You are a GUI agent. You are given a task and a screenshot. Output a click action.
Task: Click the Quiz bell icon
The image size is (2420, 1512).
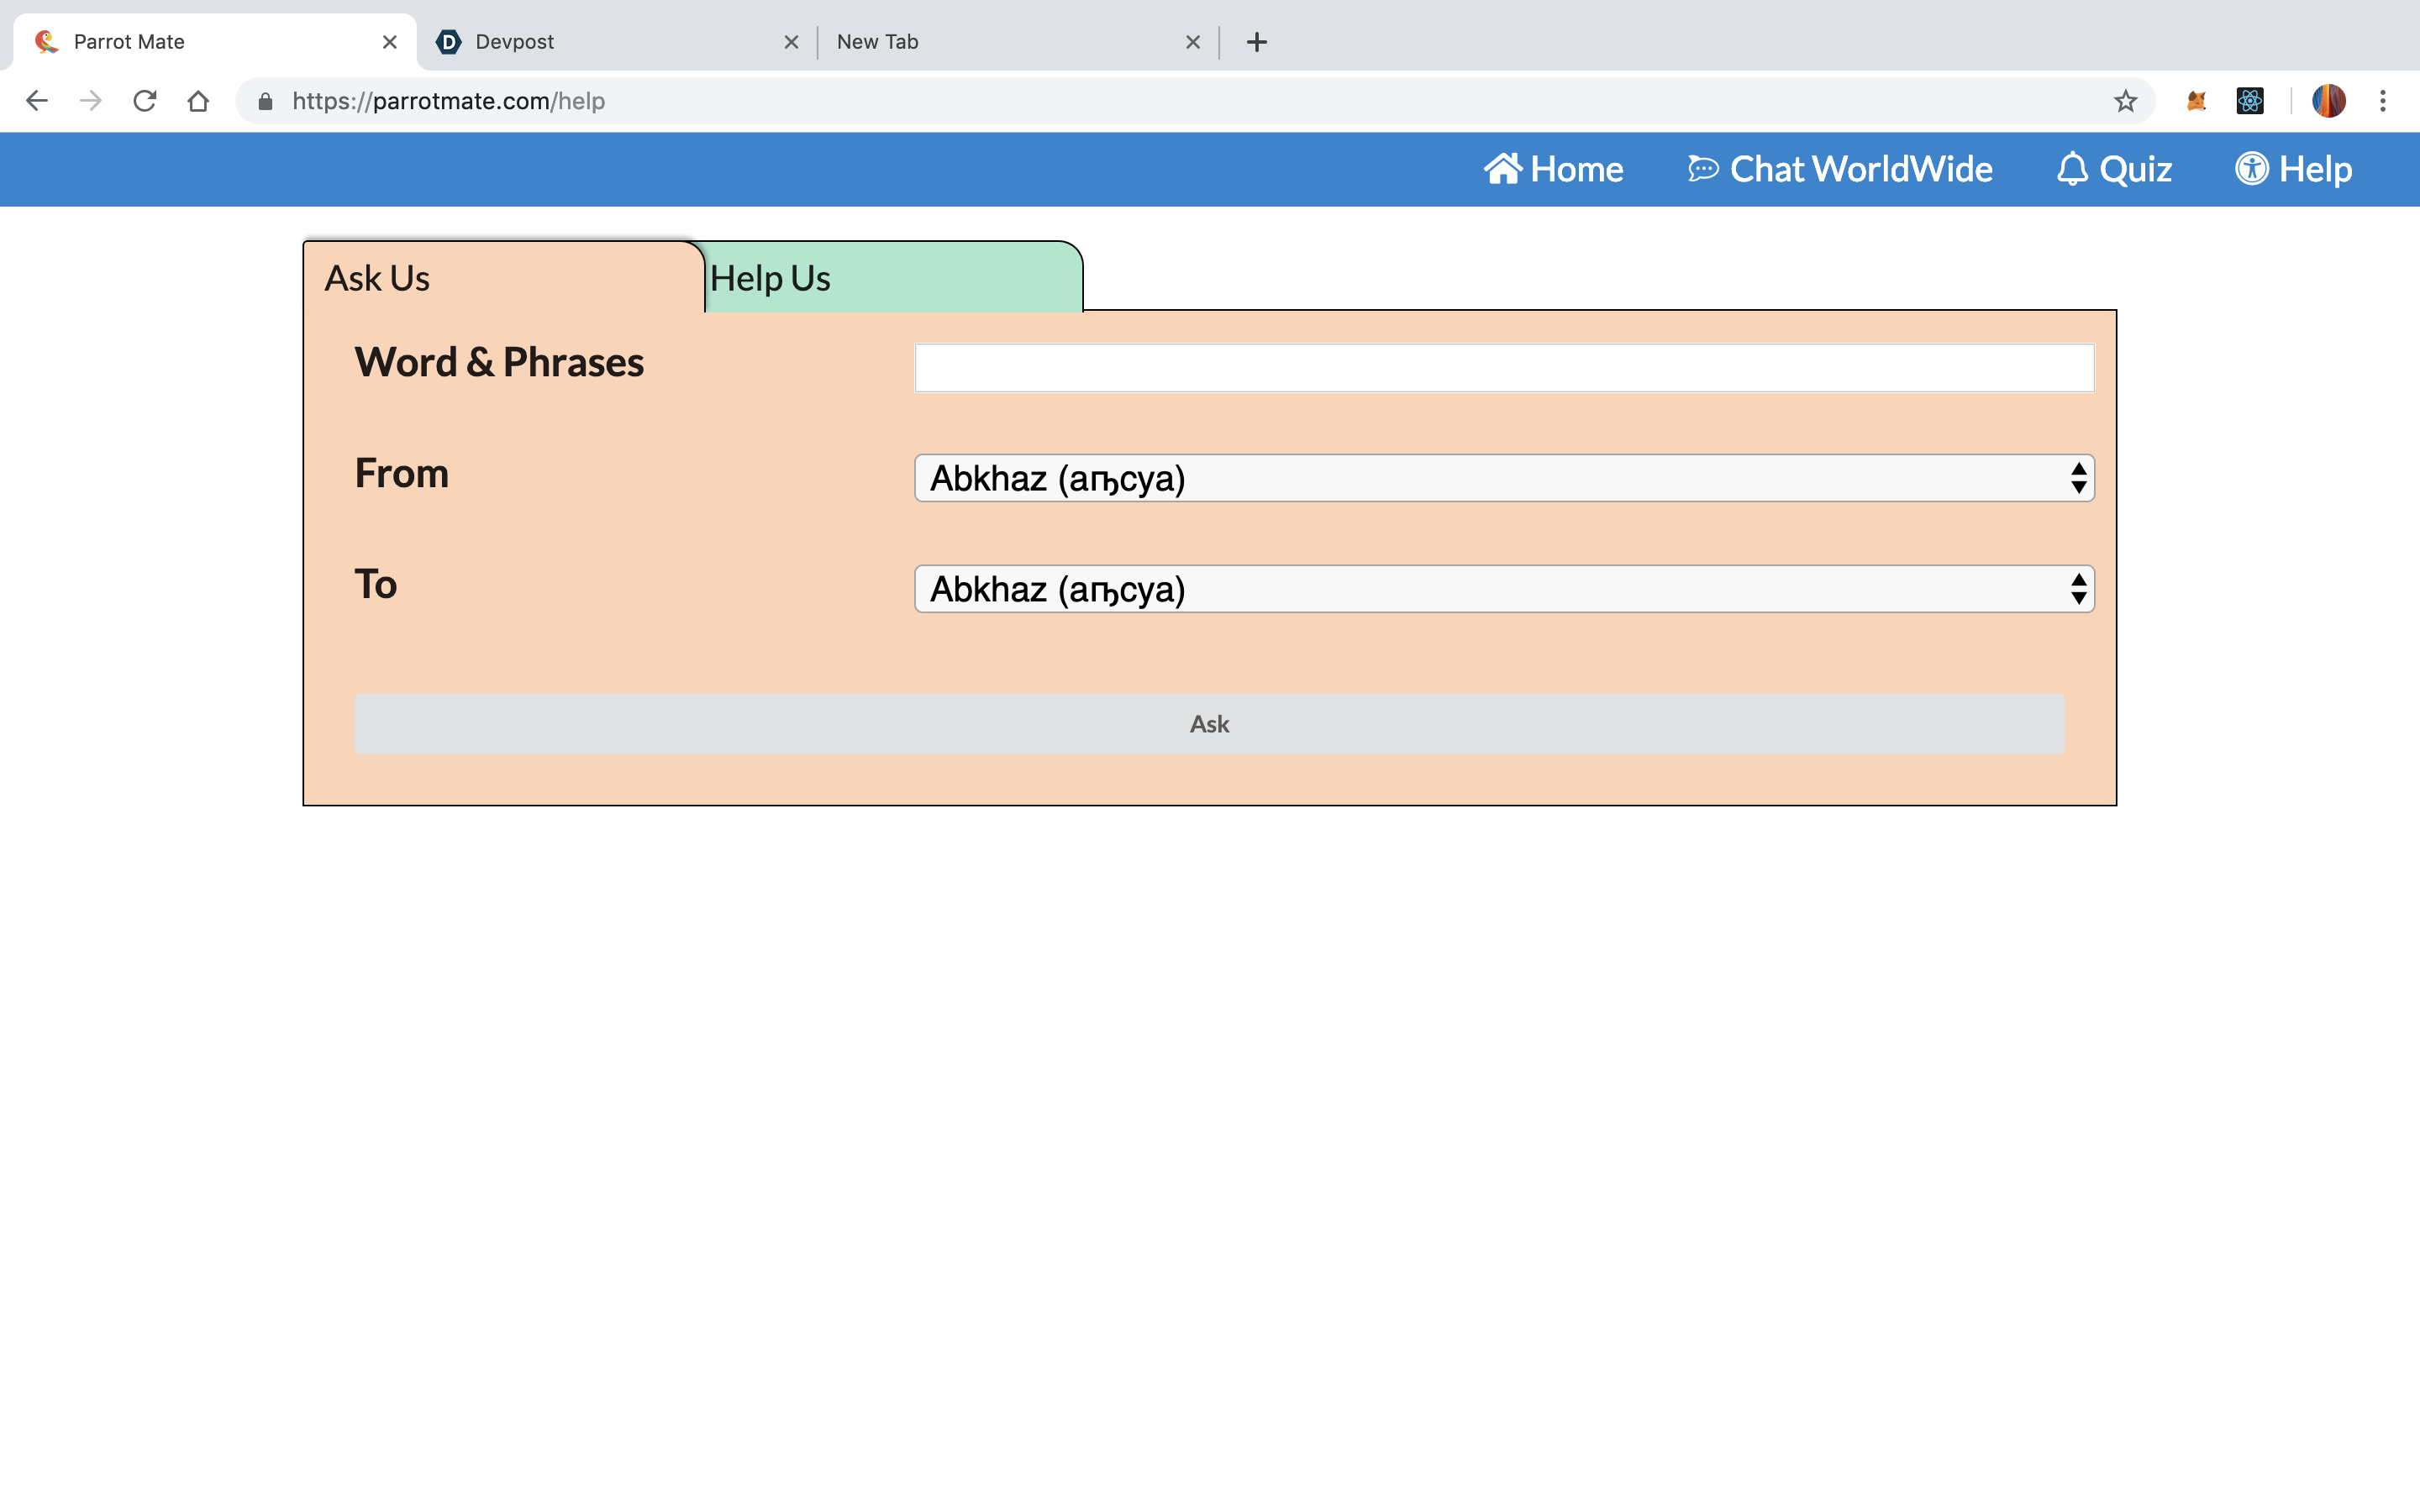[x=2072, y=169]
